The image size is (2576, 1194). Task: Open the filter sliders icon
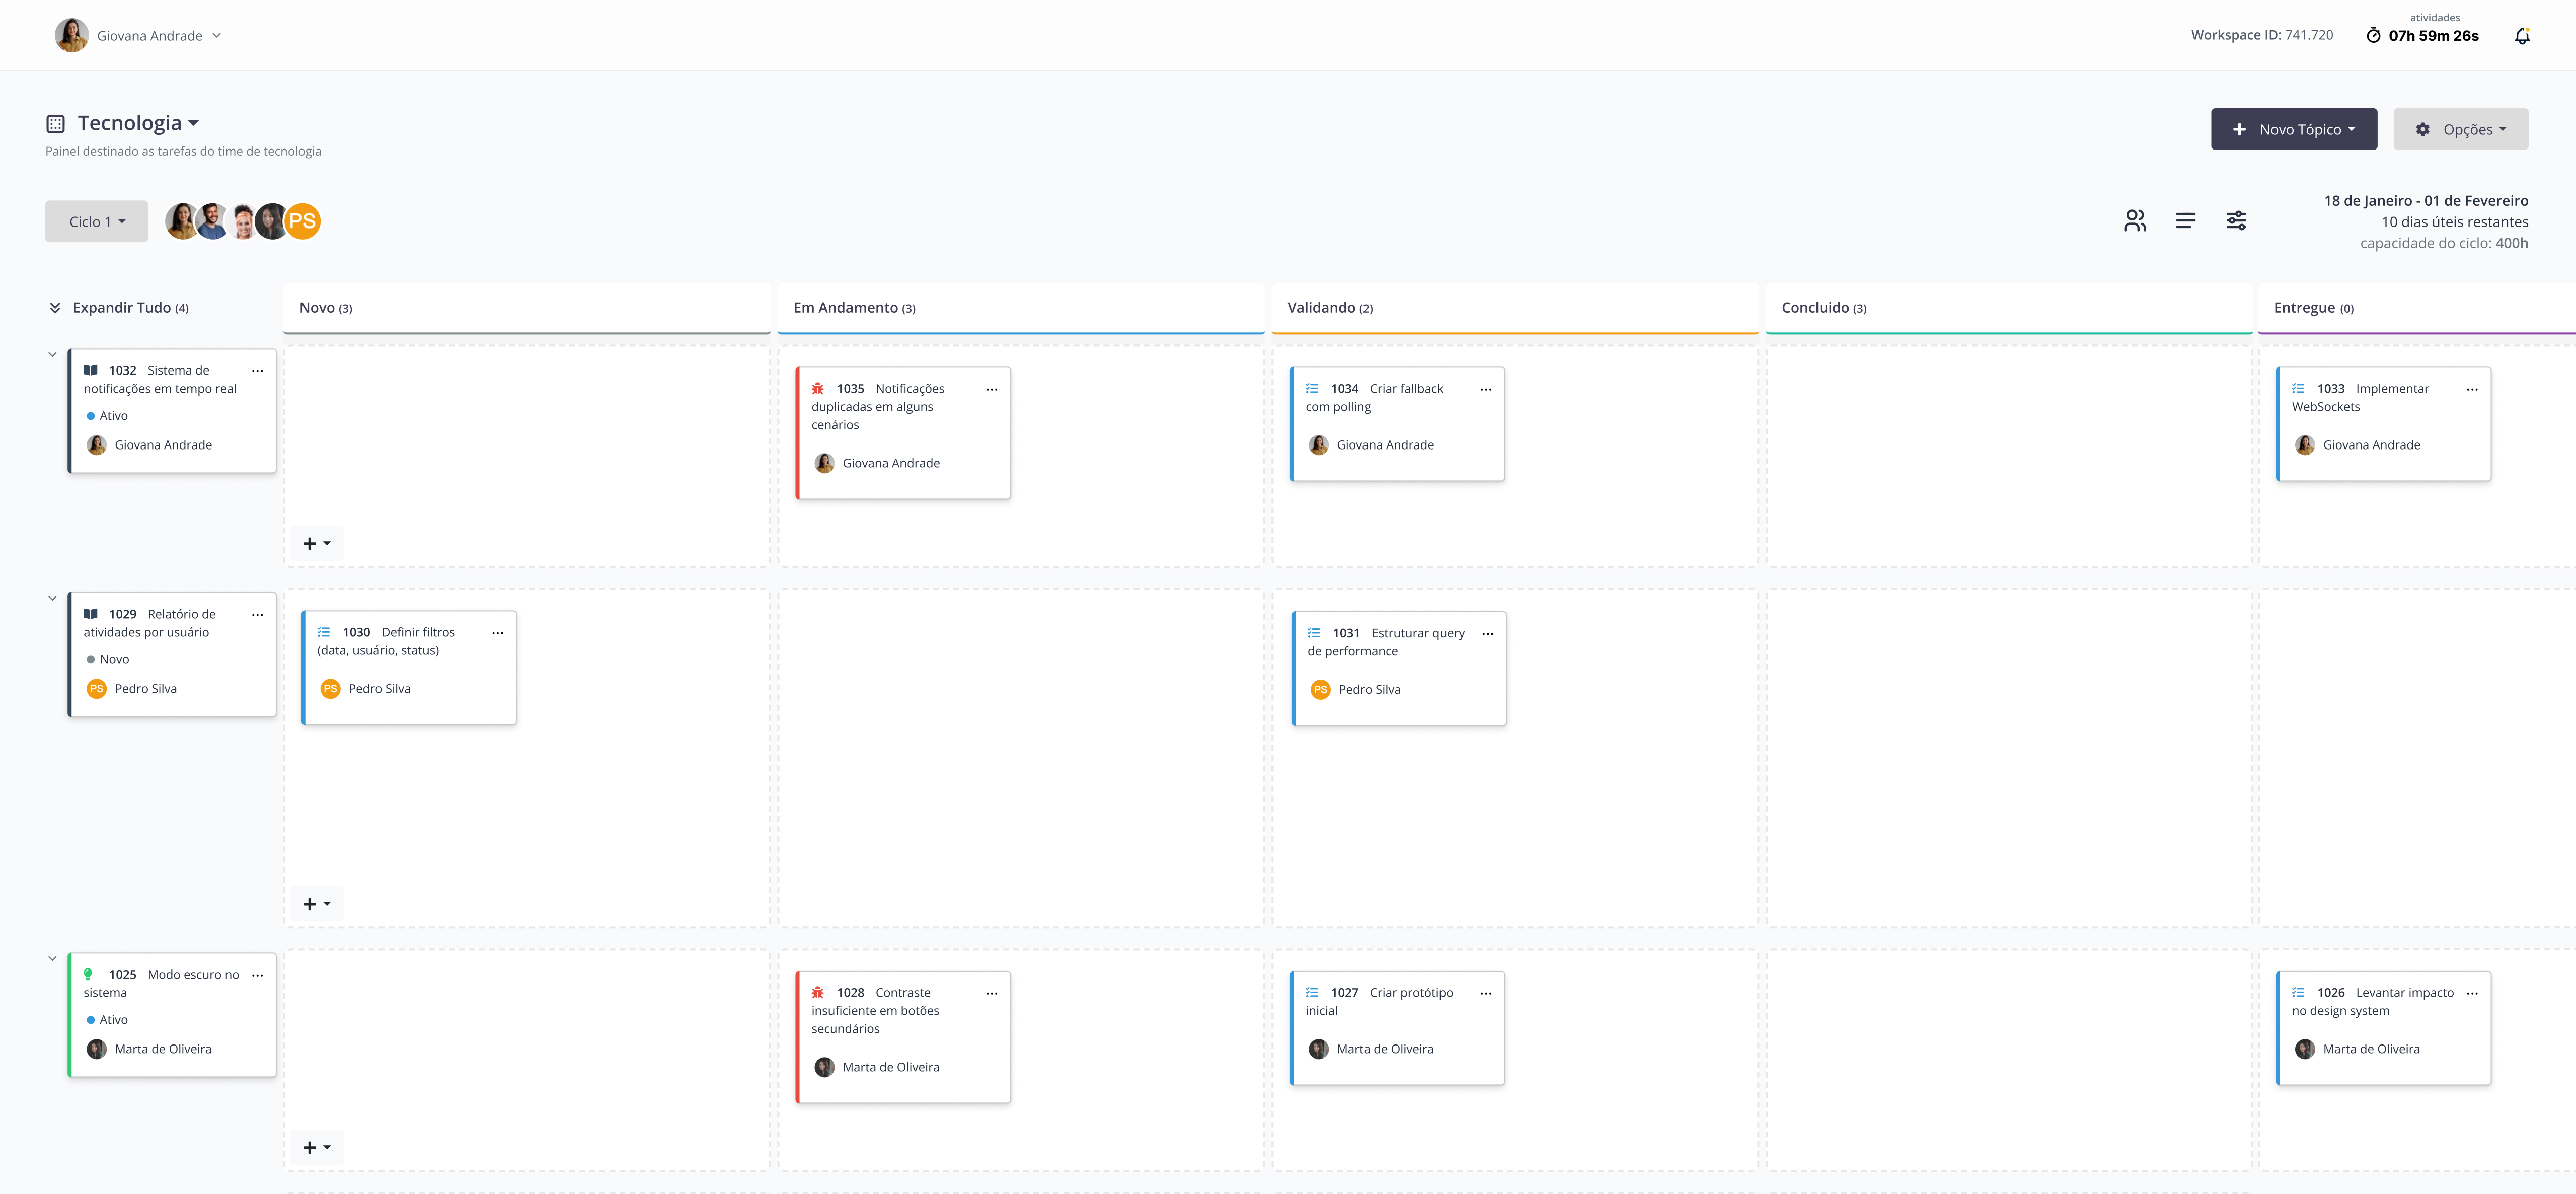click(x=2236, y=221)
